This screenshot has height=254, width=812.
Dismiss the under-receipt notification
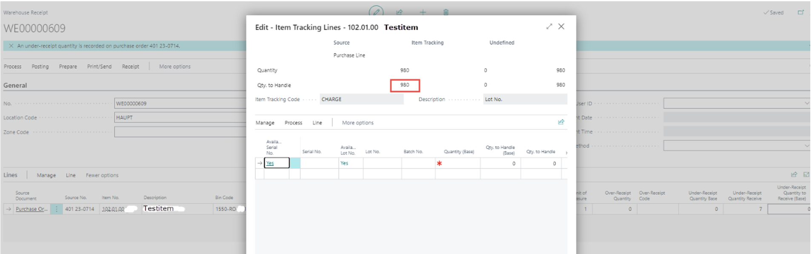(x=11, y=46)
